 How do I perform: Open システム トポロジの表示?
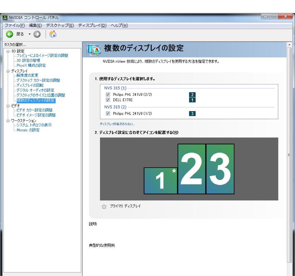coord(34,125)
